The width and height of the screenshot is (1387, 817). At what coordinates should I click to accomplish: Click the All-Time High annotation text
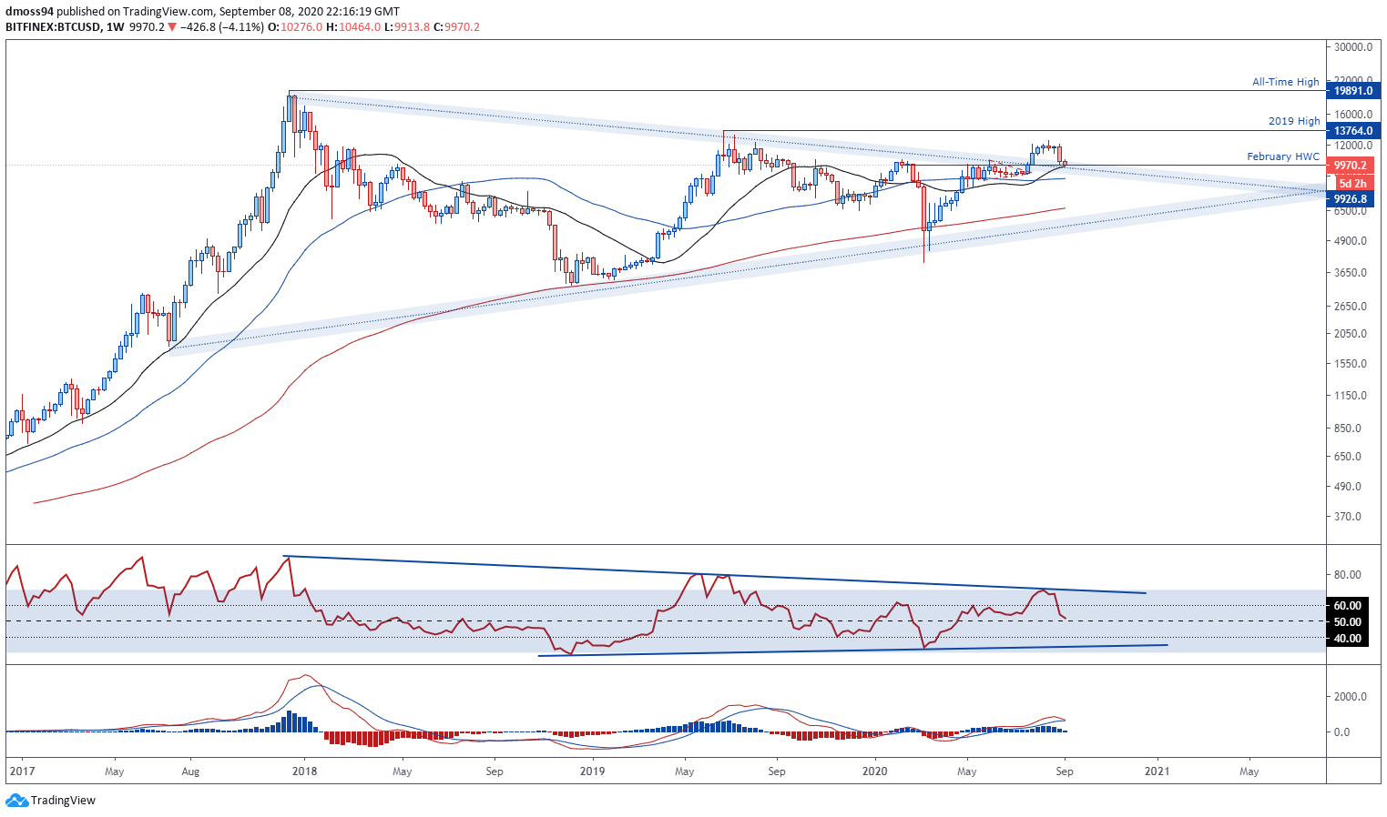click(x=1285, y=82)
